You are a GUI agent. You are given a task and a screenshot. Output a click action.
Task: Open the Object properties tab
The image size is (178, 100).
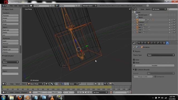coord(148,43)
